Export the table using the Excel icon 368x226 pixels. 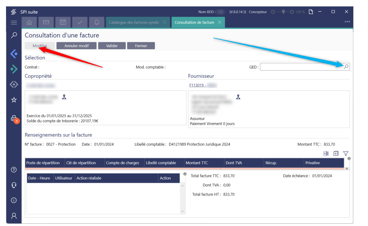tap(326, 154)
